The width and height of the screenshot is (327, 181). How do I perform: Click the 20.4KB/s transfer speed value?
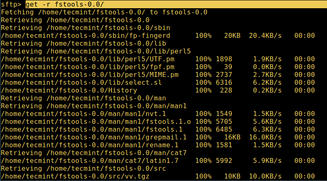tap(265, 36)
